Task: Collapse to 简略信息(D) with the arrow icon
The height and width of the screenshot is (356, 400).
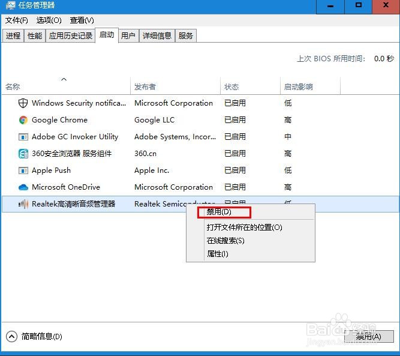Action: click(x=11, y=337)
